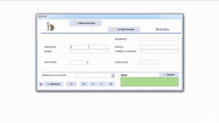Click the Ajouter button

pyautogui.click(x=169, y=75)
